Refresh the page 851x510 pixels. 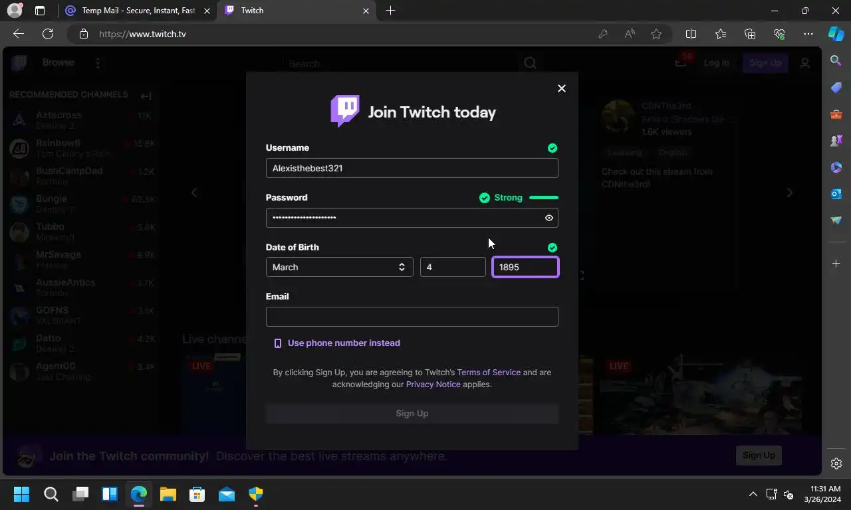tap(48, 34)
